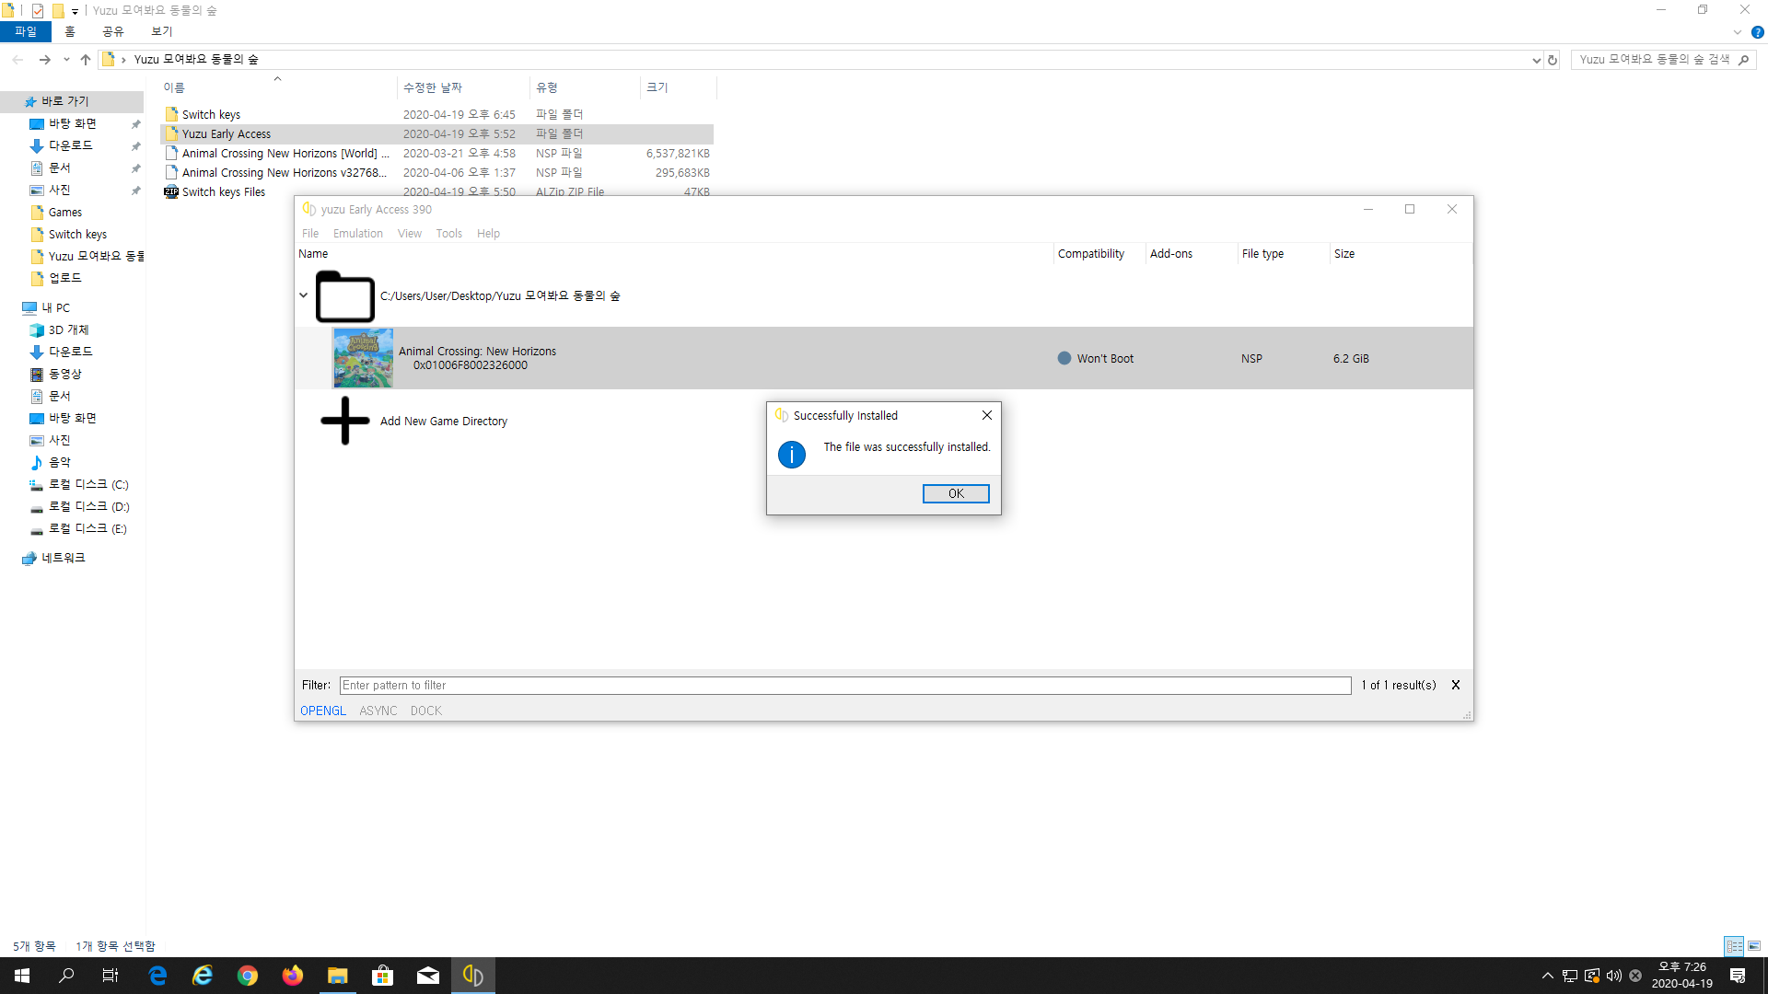Toggle DOCK mode in the status bar
Image resolution: width=1768 pixels, height=994 pixels.
tap(425, 711)
